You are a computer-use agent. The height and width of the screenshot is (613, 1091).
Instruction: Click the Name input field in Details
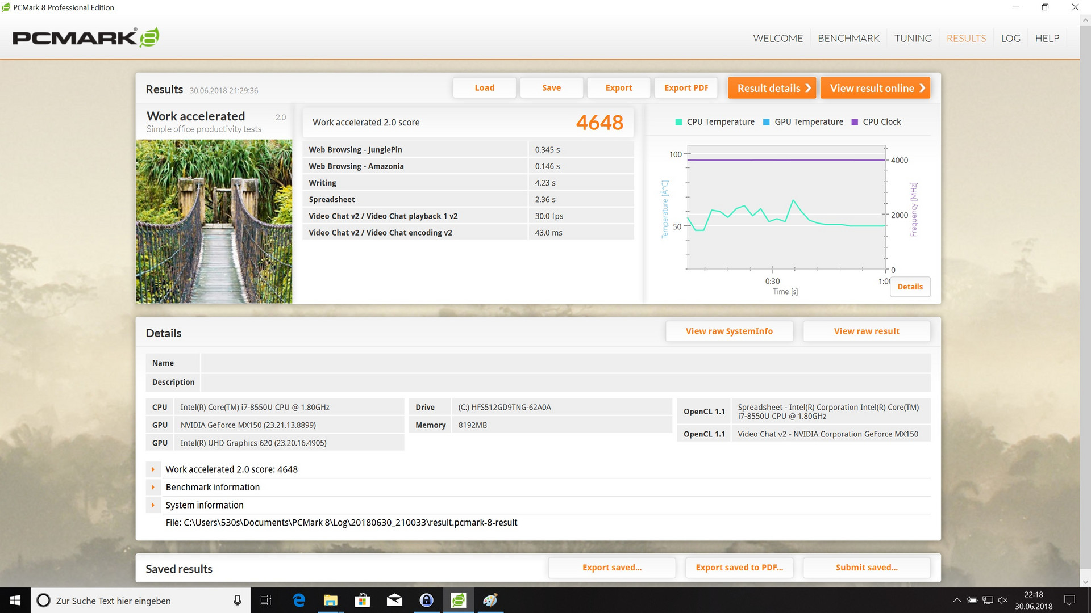[565, 363]
